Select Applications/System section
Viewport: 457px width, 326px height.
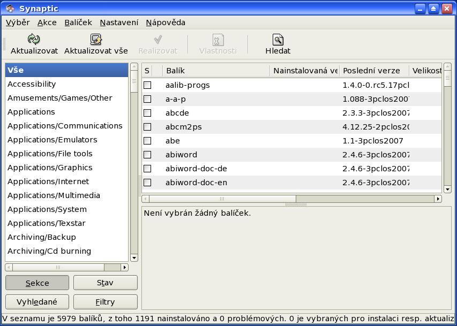point(67,209)
